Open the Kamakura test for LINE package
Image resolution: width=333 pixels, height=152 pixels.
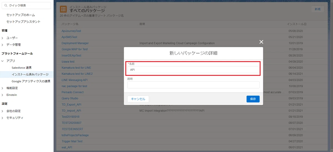point(76,68)
